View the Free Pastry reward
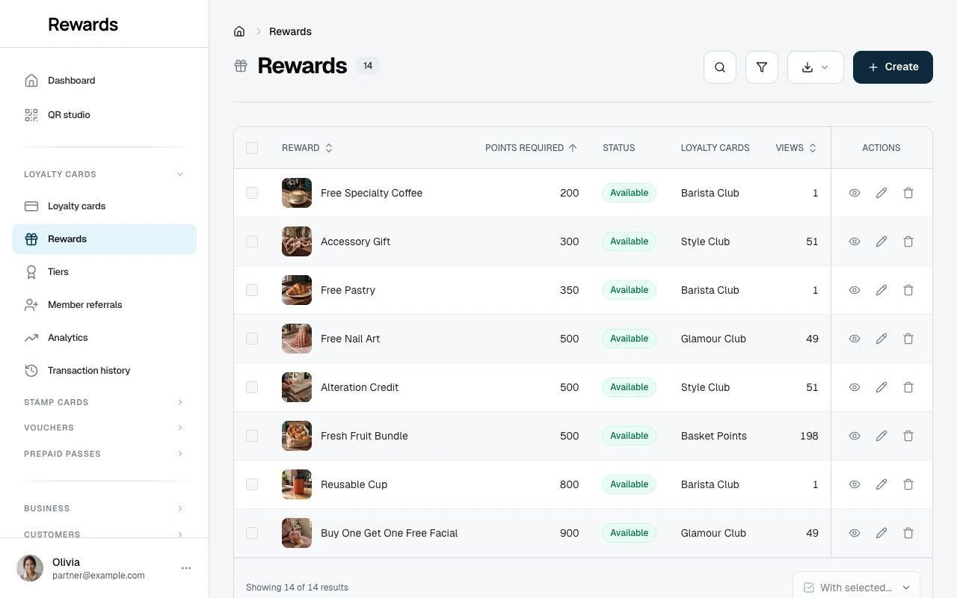The width and height of the screenshot is (957, 598). pyautogui.click(x=855, y=290)
